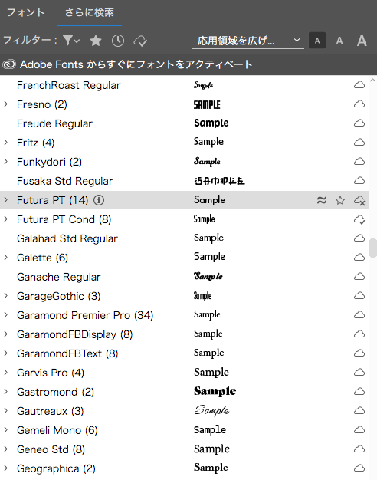377x480 pixels.
Task: Activate Geneo Std via cloud icon
Action: pyautogui.click(x=359, y=449)
